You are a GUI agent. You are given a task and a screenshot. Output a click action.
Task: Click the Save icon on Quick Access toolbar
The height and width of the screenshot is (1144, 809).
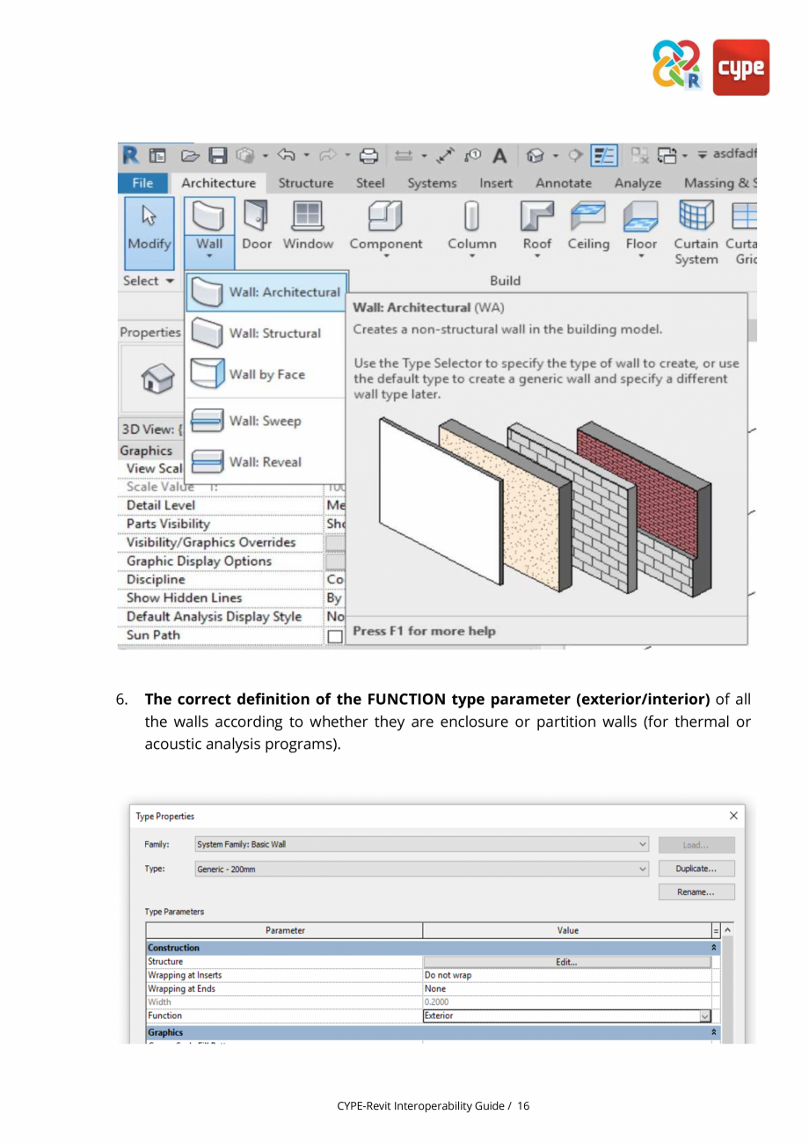pos(217,155)
